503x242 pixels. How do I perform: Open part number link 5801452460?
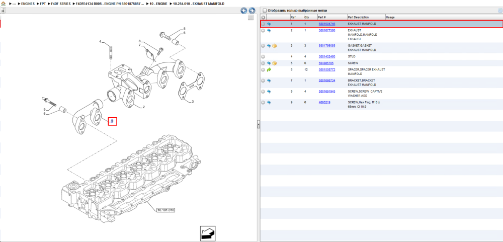pos(326,57)
